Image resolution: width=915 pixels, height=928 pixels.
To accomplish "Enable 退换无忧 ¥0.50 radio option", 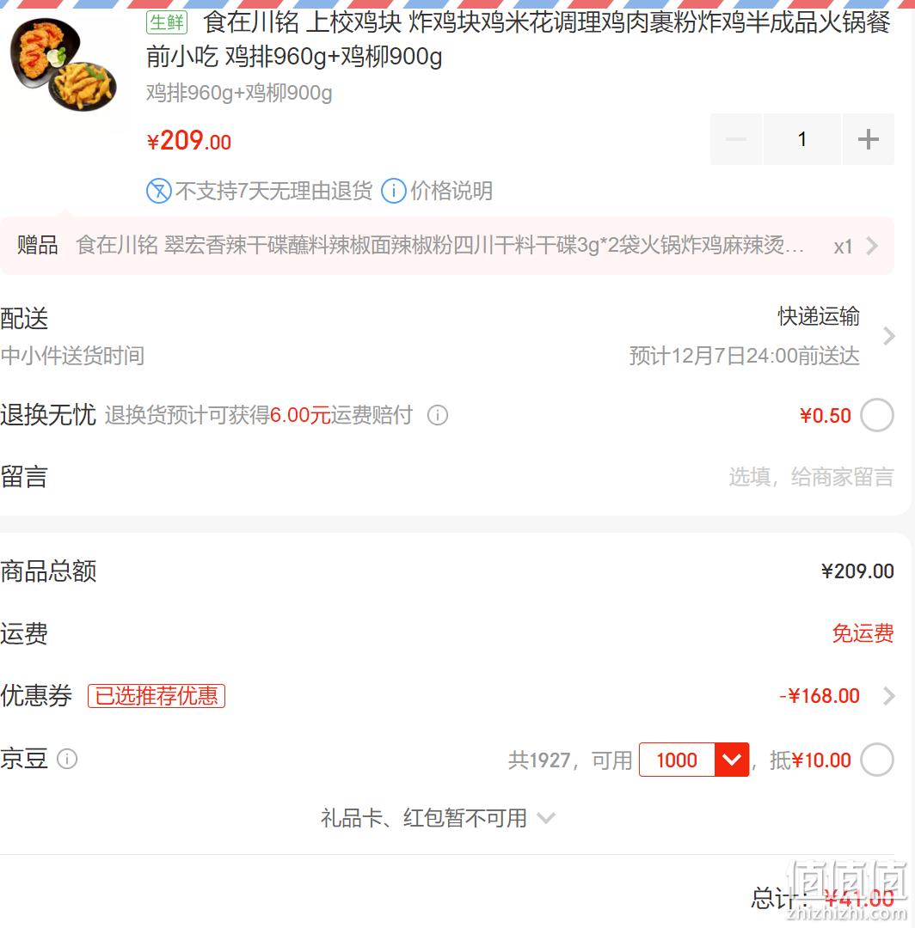I will click(x=877, y=416).
